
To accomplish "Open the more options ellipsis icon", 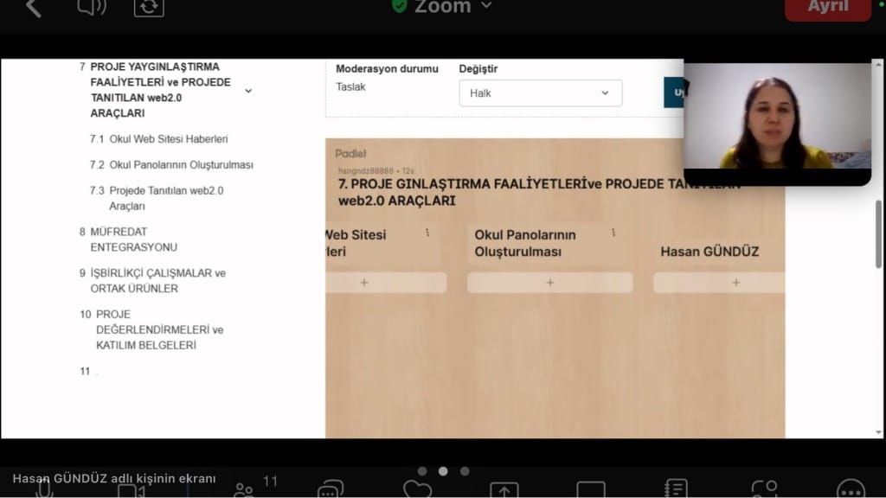I will (x=851, y=489).
